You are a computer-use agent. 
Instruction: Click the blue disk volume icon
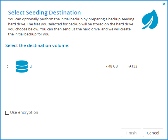(x=22, y=66)
